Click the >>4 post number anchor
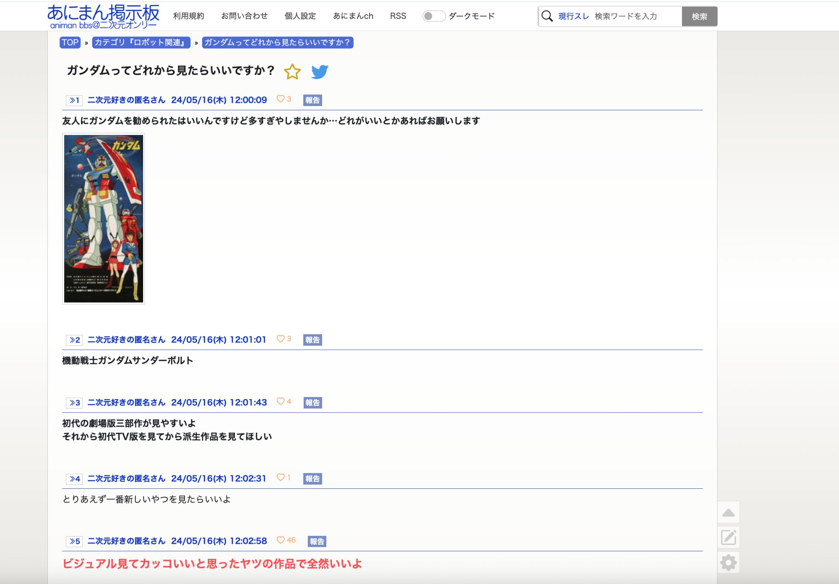The image size is (839, 584). 75,479
